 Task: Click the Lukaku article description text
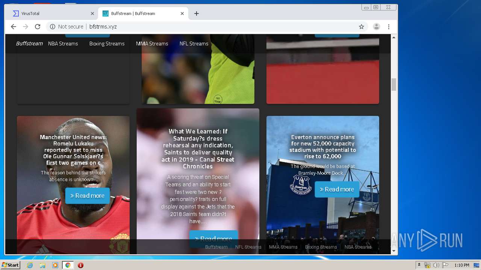click(73, 176)
